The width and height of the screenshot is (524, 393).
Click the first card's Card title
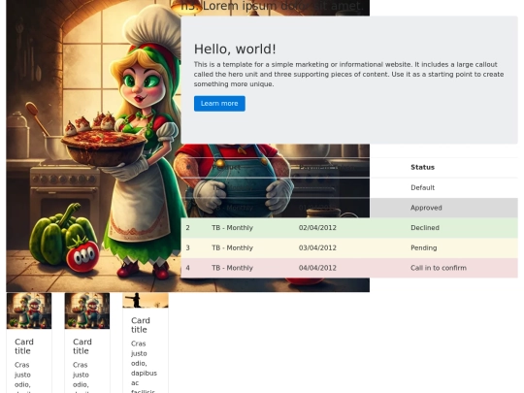coord(24,346)
